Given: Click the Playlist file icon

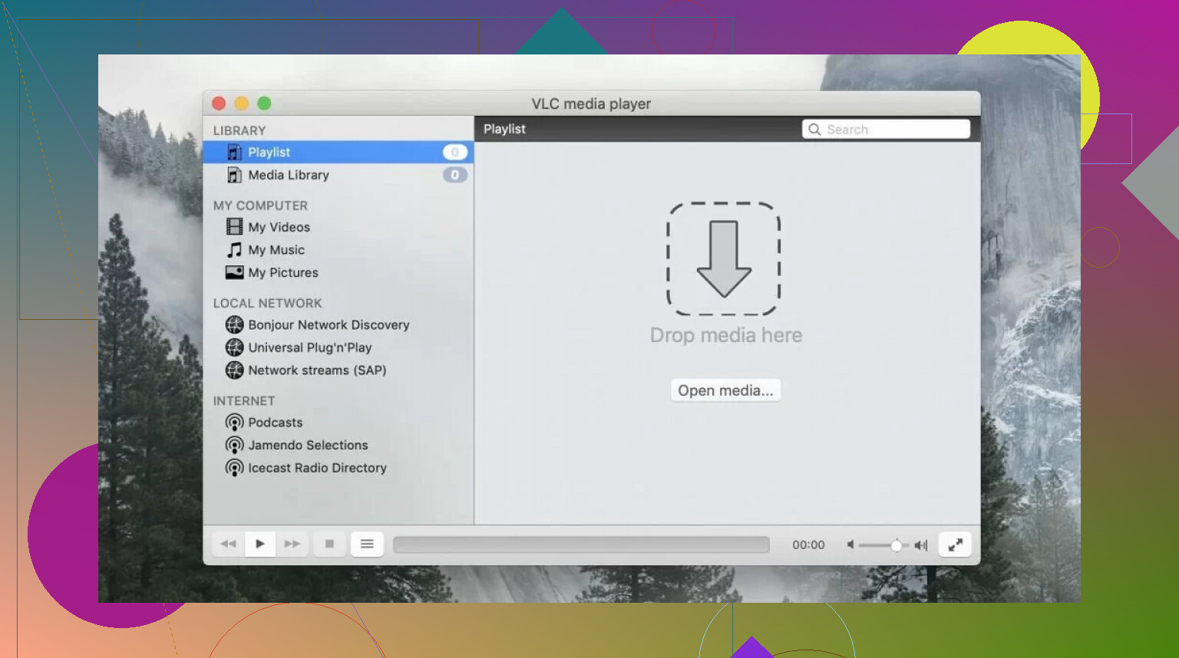Looking at the screenshot, I should pos(234,152).
